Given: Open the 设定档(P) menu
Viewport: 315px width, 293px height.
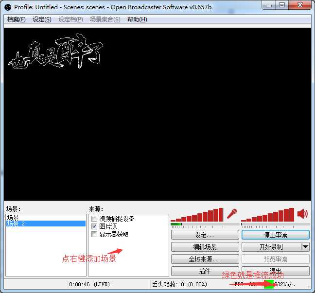Looking at the screenshot, I should [70, 19].
